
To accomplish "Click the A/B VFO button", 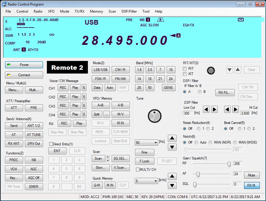I will tap(120, 105).
